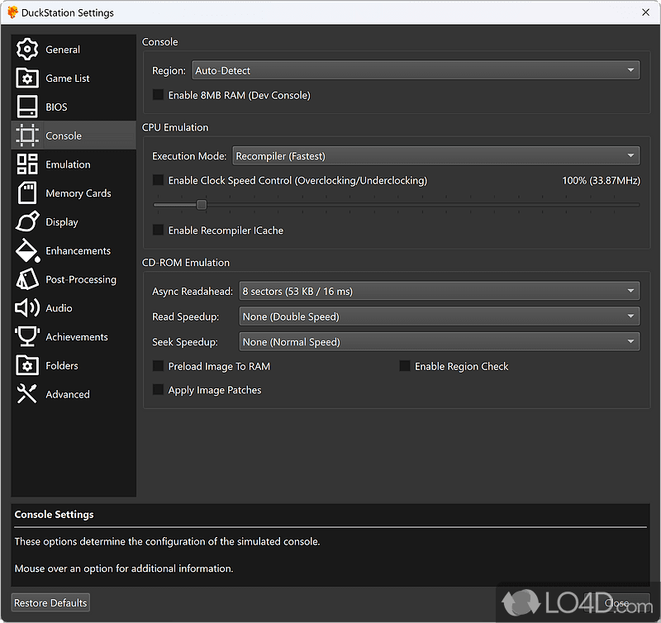The image size is (661, 623).
Task: Open the Async Readahead dropdown
Action: coord(440,291)
